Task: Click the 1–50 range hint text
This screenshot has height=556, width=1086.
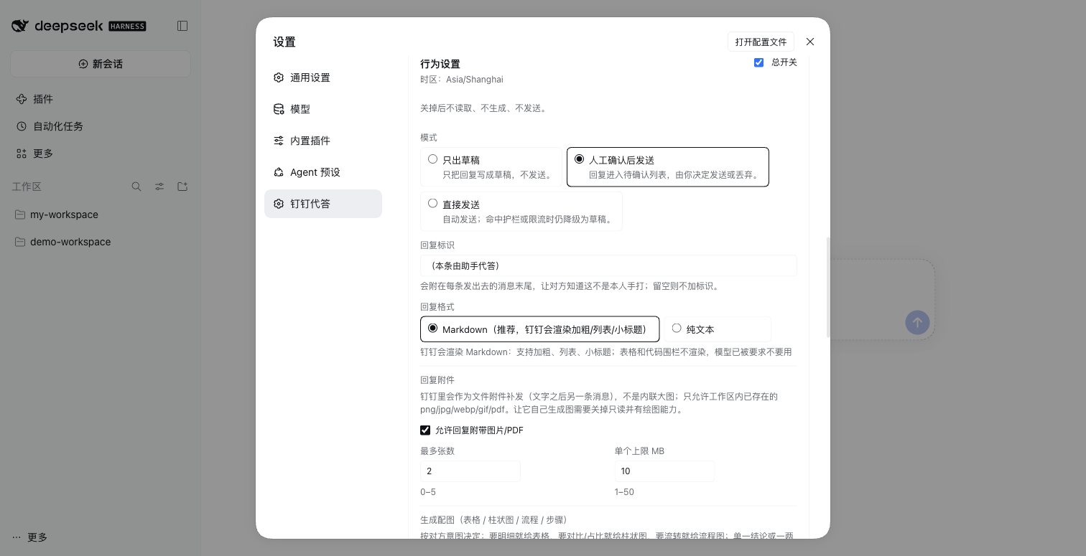Action: click(624, 492)
